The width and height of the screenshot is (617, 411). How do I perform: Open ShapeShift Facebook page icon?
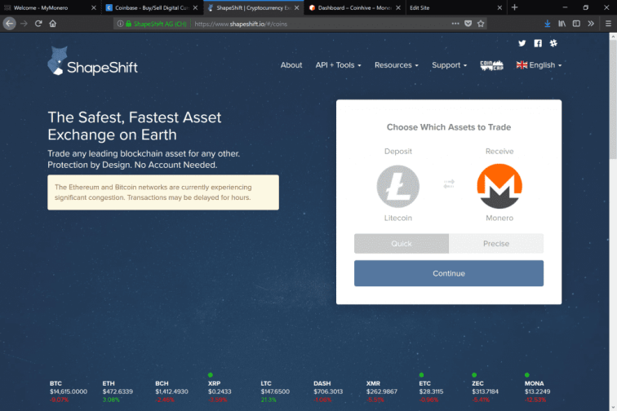coord(538,43)
